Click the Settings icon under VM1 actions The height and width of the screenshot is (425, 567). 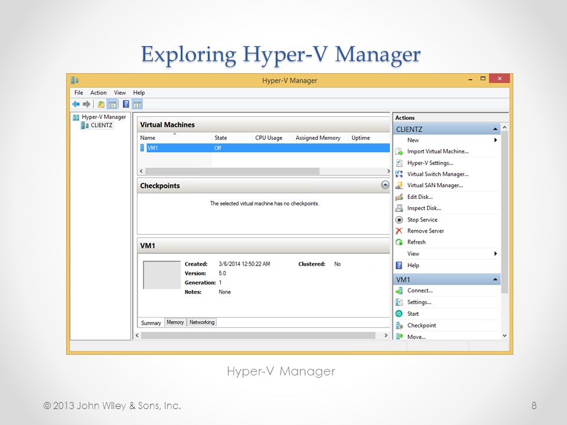tap(399, 302)
